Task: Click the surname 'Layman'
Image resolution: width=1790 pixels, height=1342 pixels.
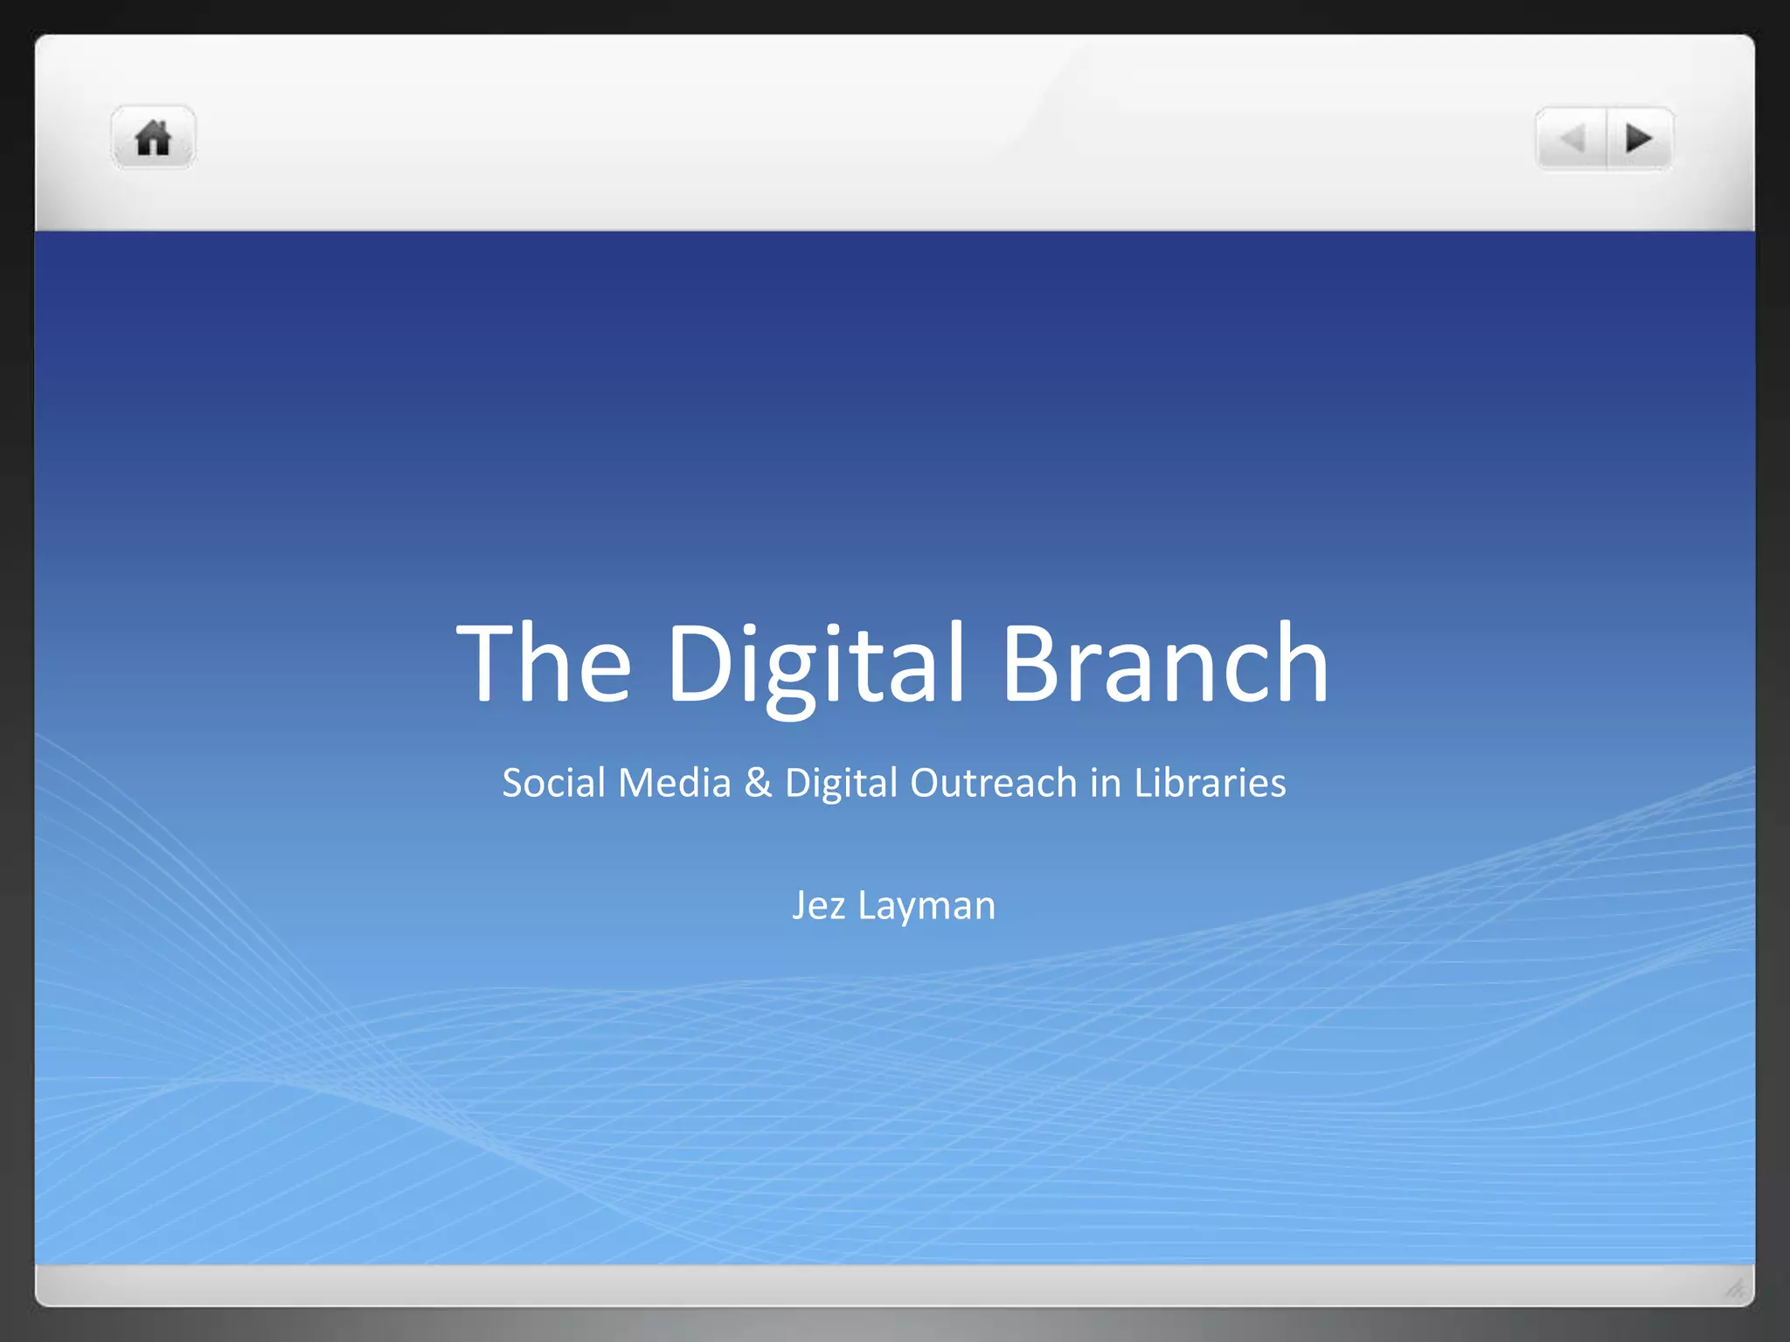Action: point(926,905)
